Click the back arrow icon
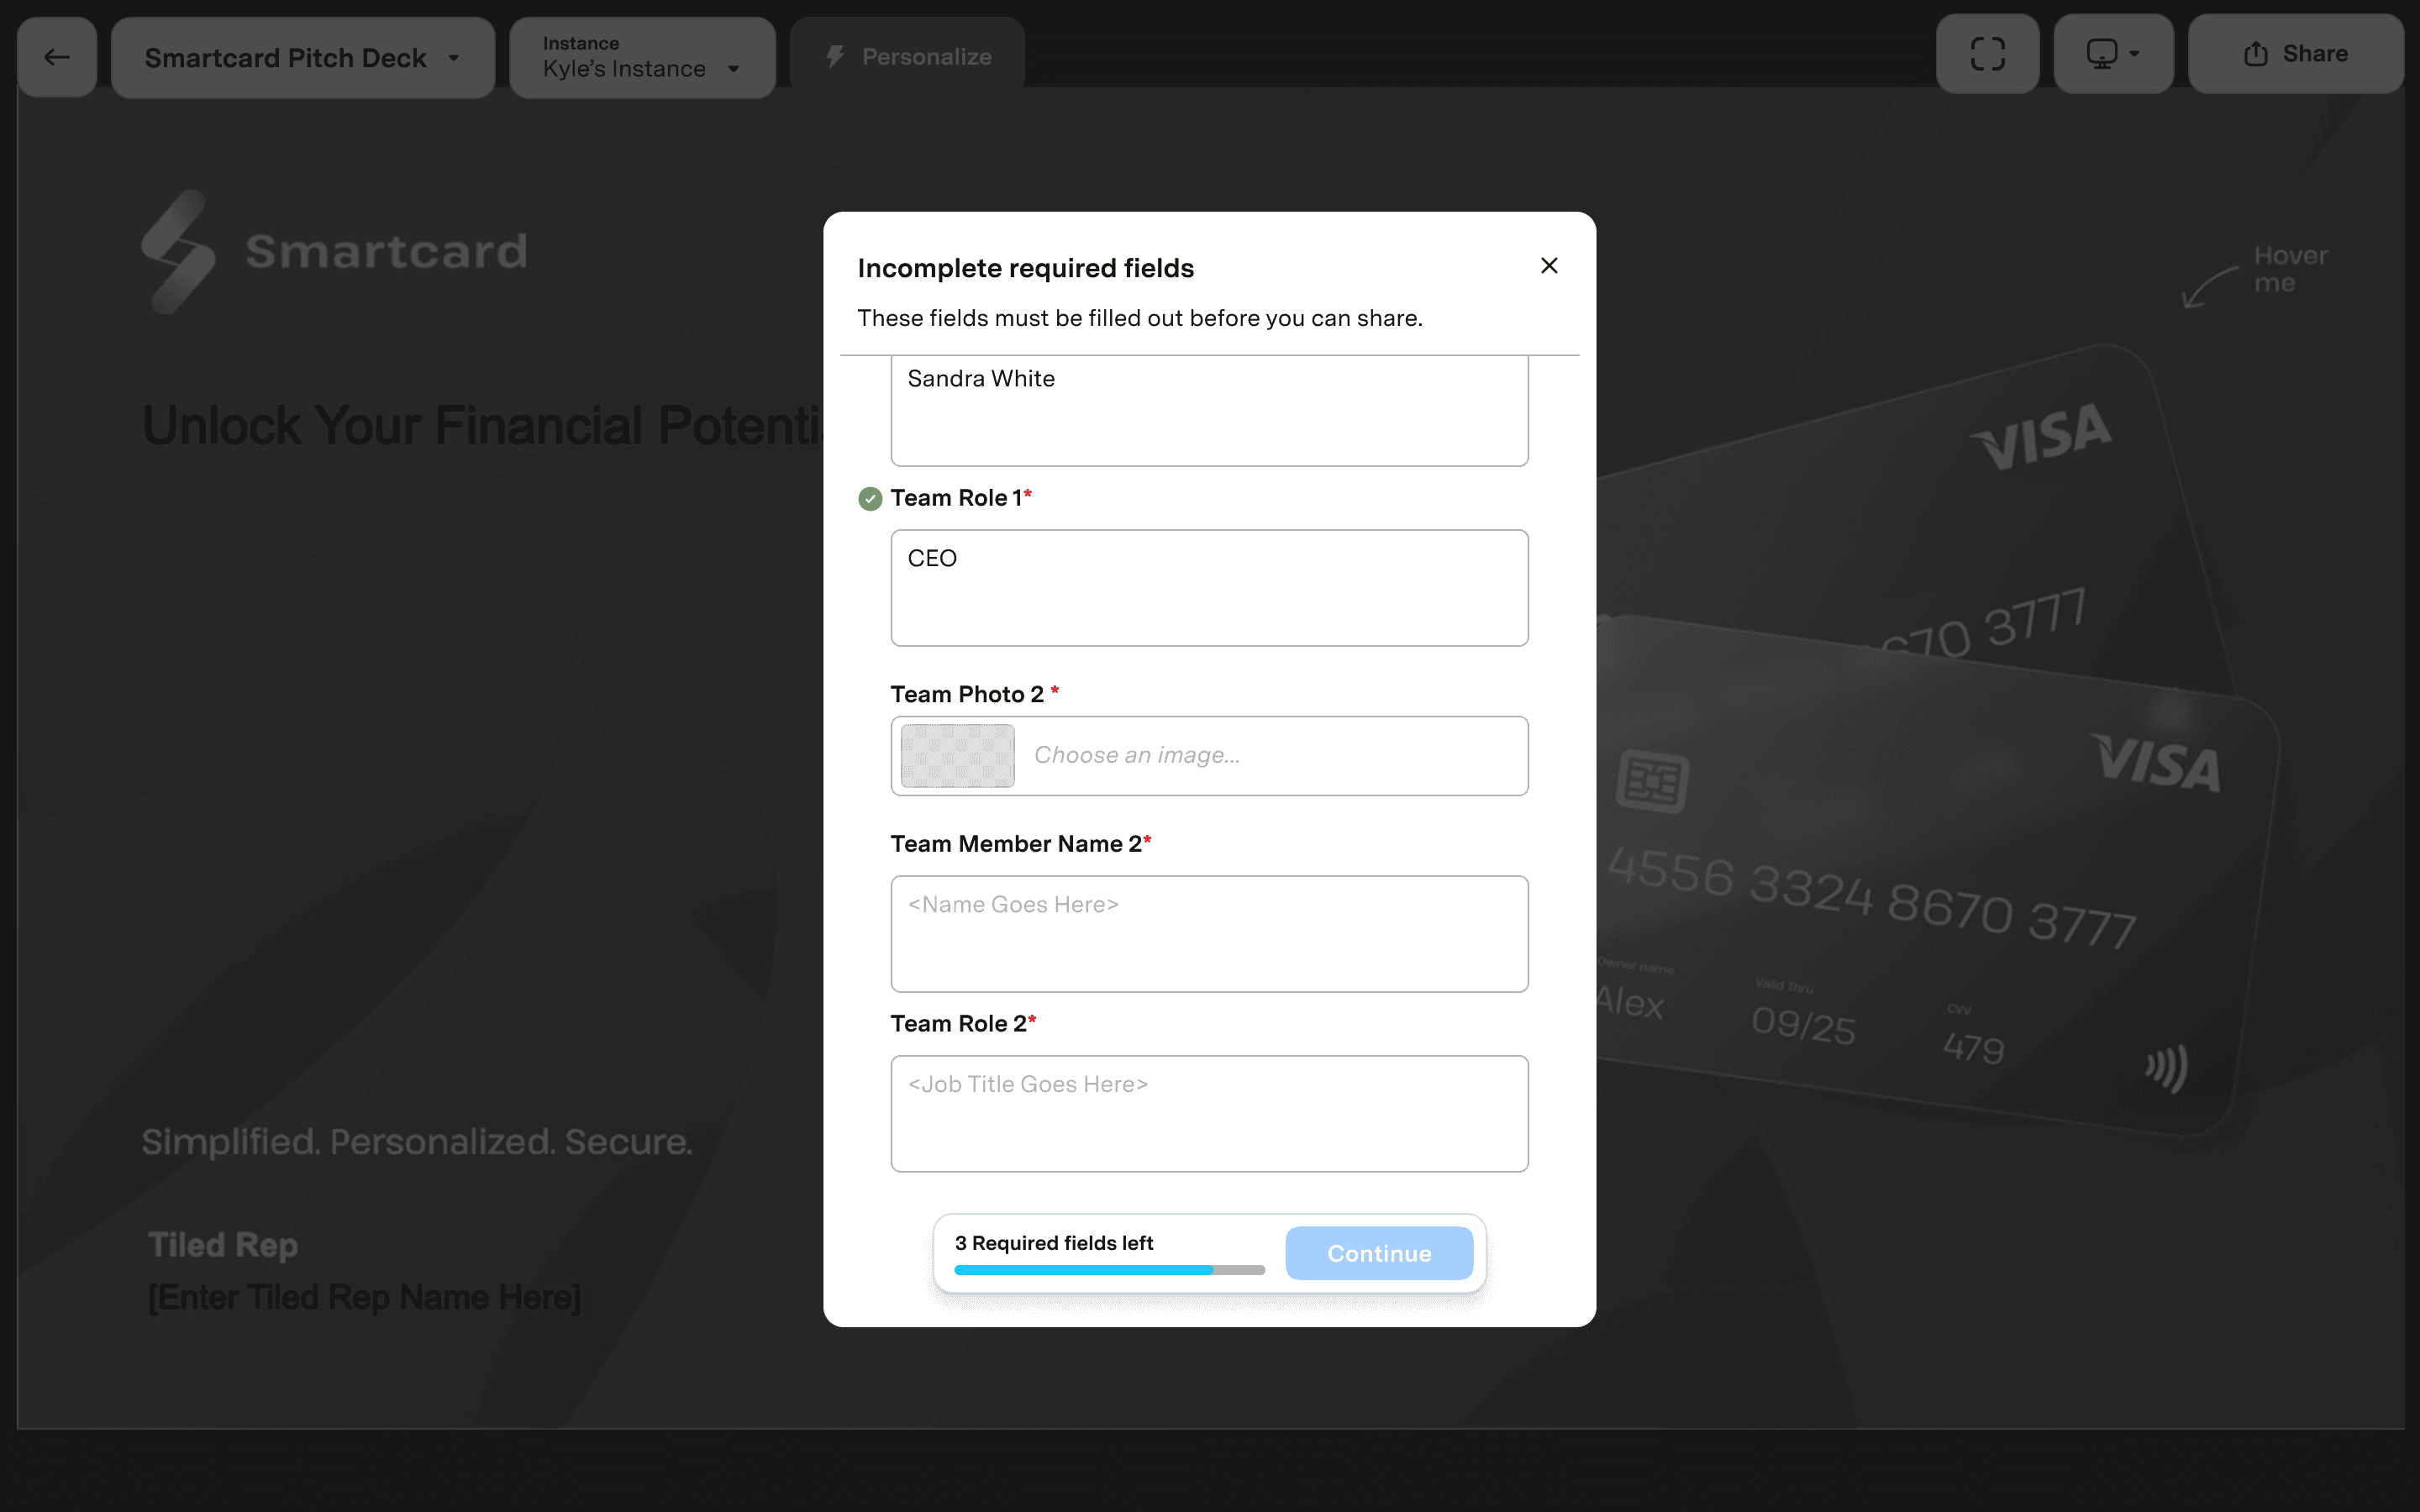 57,57
